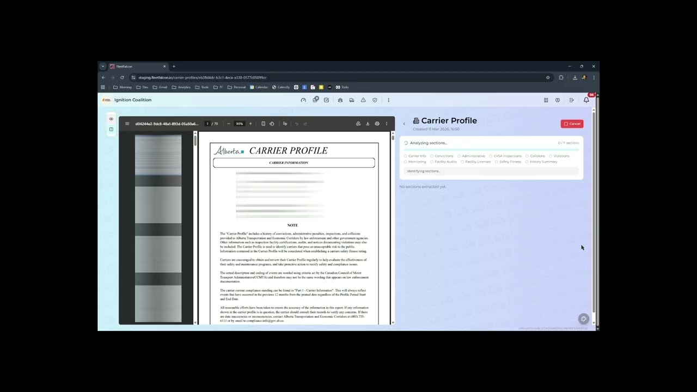Click the PDF zoom percentage field
Viewport: 697px width, 392px height.
[239, 124]
